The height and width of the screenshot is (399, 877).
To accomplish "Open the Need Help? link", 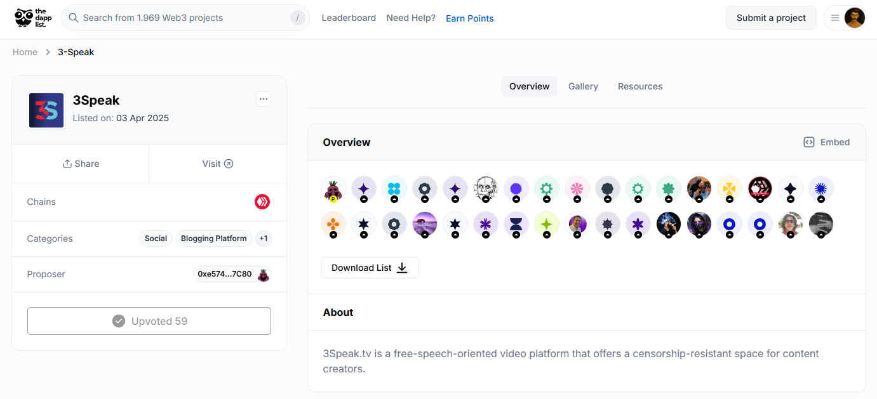I will coord(411,18).
